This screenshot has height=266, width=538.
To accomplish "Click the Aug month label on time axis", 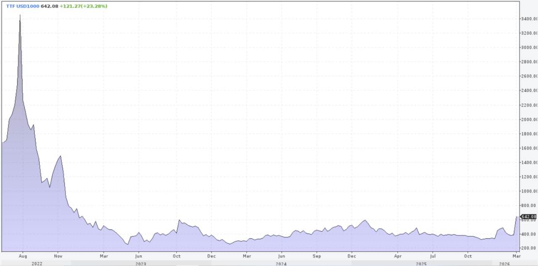I will pyautogui.click(x=23, y=256).
